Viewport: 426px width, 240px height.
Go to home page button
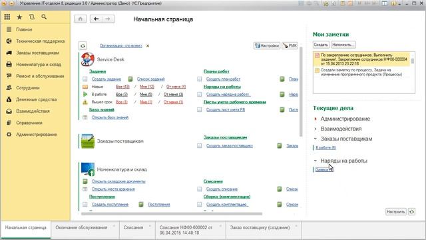80,19
